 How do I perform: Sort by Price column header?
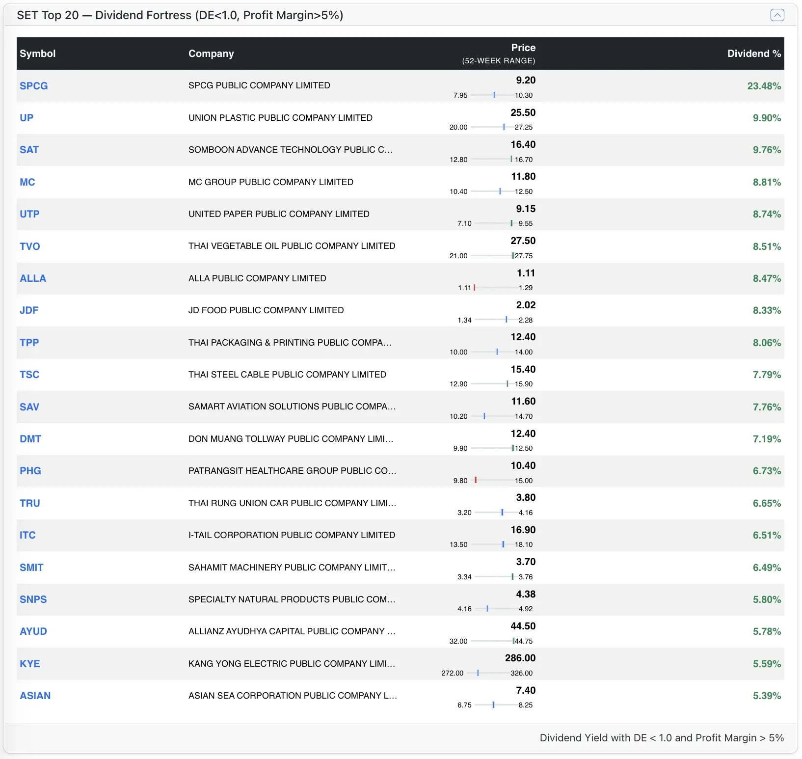point(523,48)
